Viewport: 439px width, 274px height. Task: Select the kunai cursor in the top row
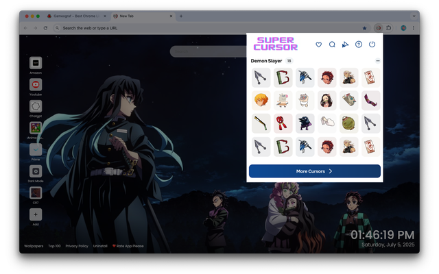click(x=261, y=77)
